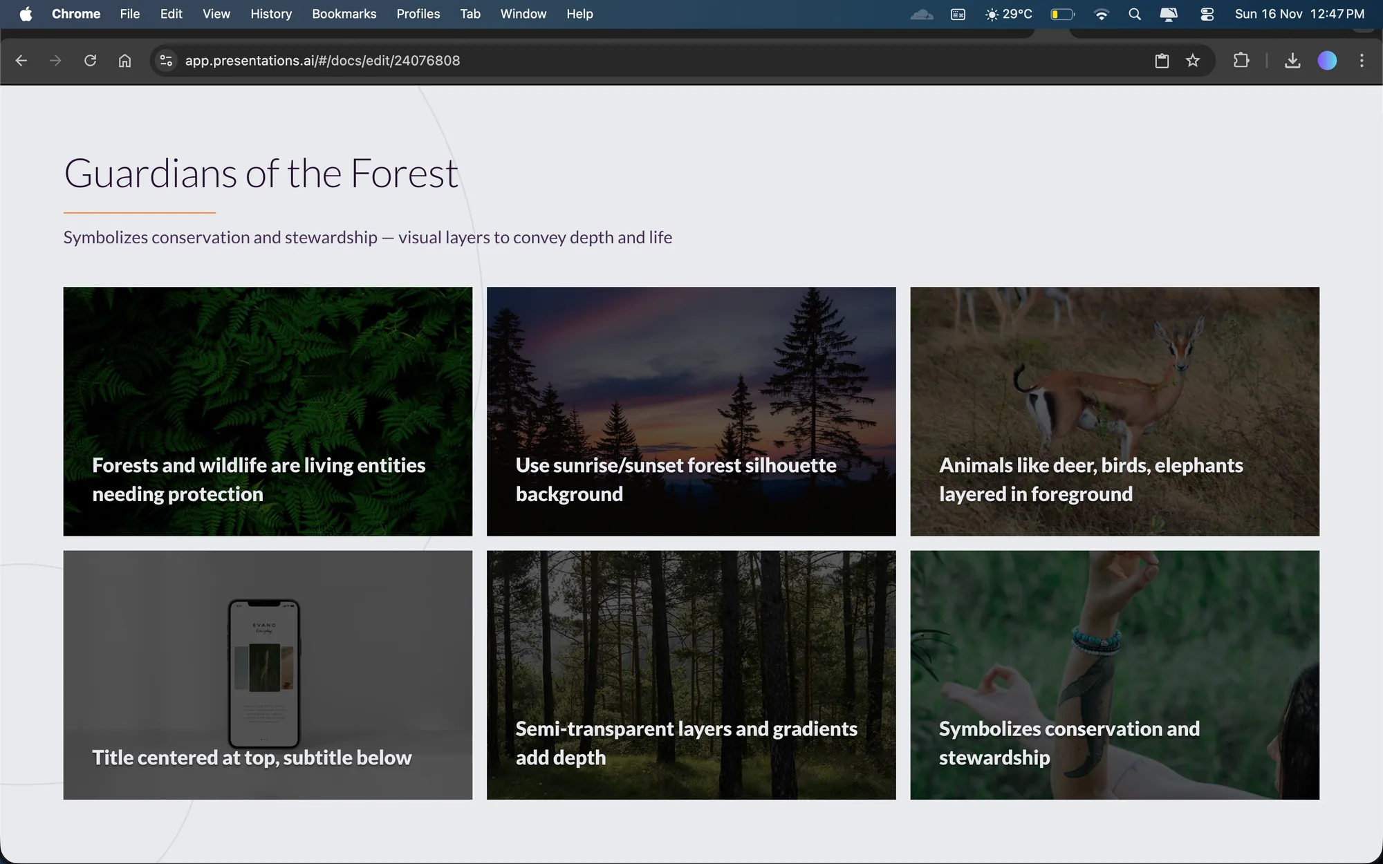The width and height of the screenshot is (1383, 864).
Task: Open the Apple menu
Action: (x=26, y=14)
